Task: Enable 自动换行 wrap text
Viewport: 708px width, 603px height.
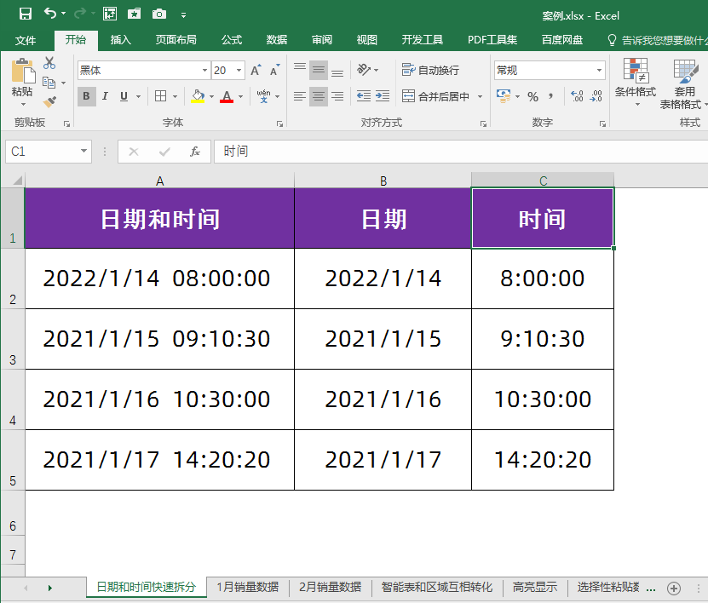Action: coord(430,70)
